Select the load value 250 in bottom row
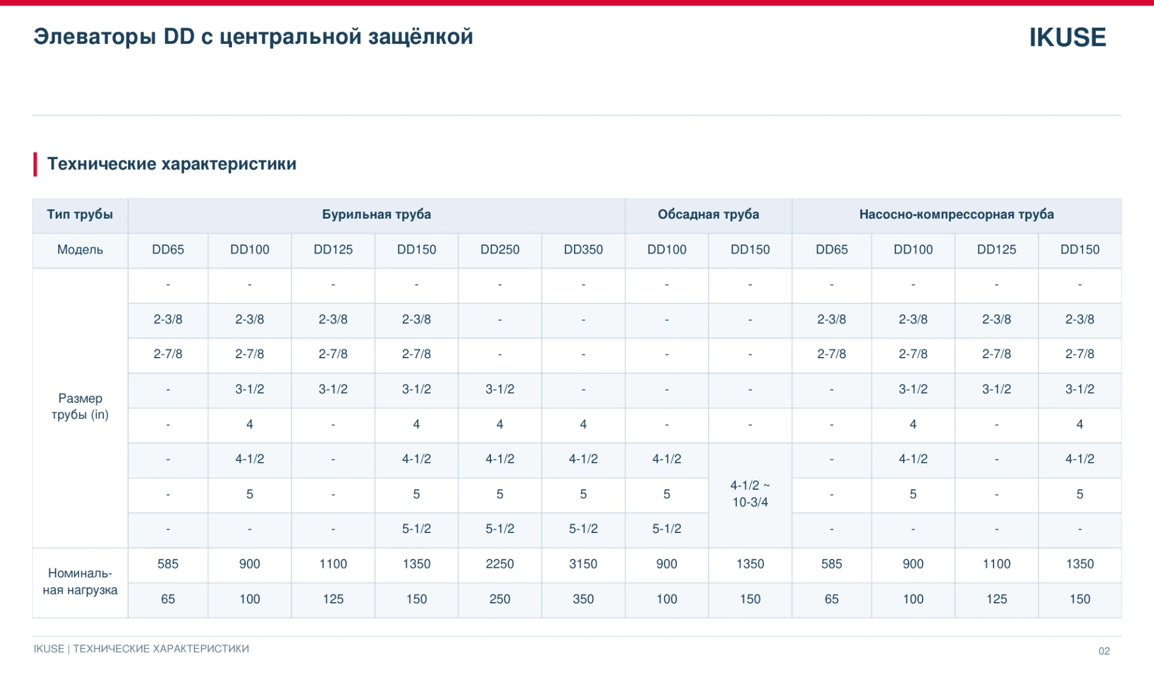1154x676 pixels. tap(499, 599)
